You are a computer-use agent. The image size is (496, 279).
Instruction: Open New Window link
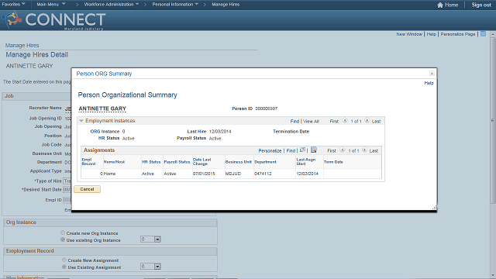pos(409,34)
